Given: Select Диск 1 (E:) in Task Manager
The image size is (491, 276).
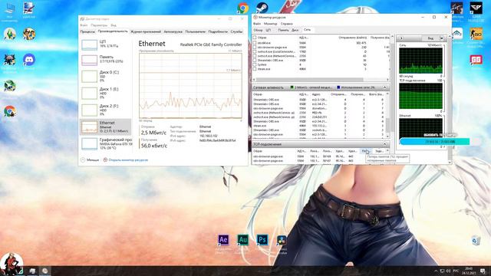Looking at the screenshot, I should click(x=106, y=93).
